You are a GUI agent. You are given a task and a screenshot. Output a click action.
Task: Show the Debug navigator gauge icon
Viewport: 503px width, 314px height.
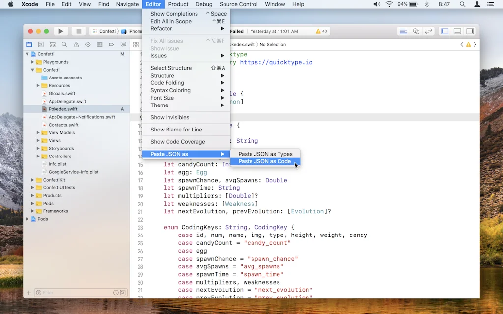pyautogui.click(x=100, y=44)
